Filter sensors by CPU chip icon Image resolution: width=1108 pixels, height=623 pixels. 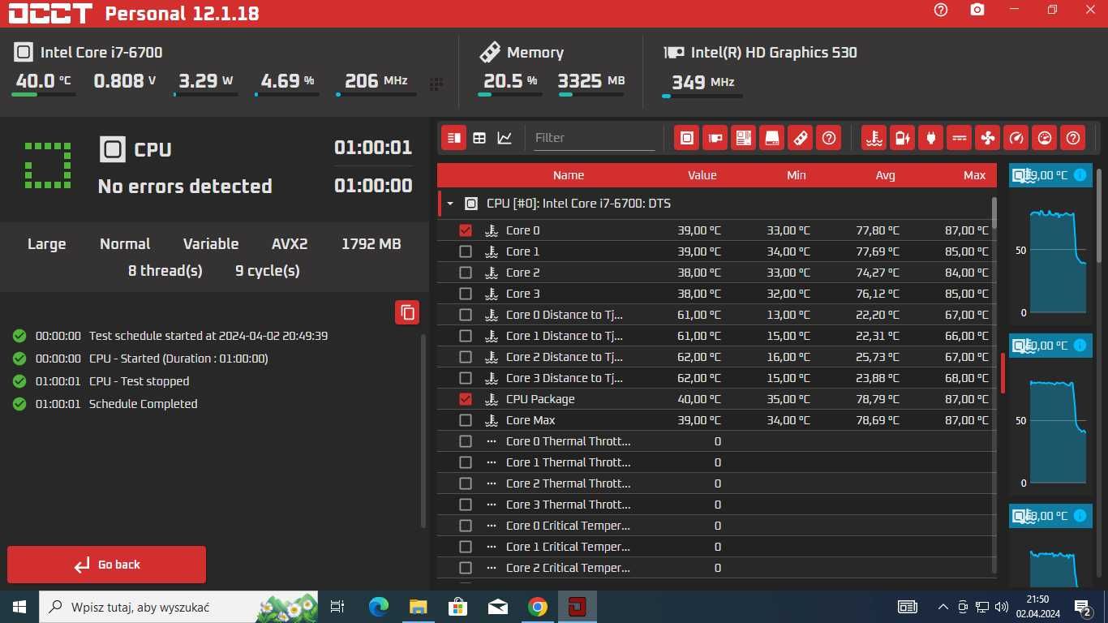pyautogui.click(x=686, y=138)
